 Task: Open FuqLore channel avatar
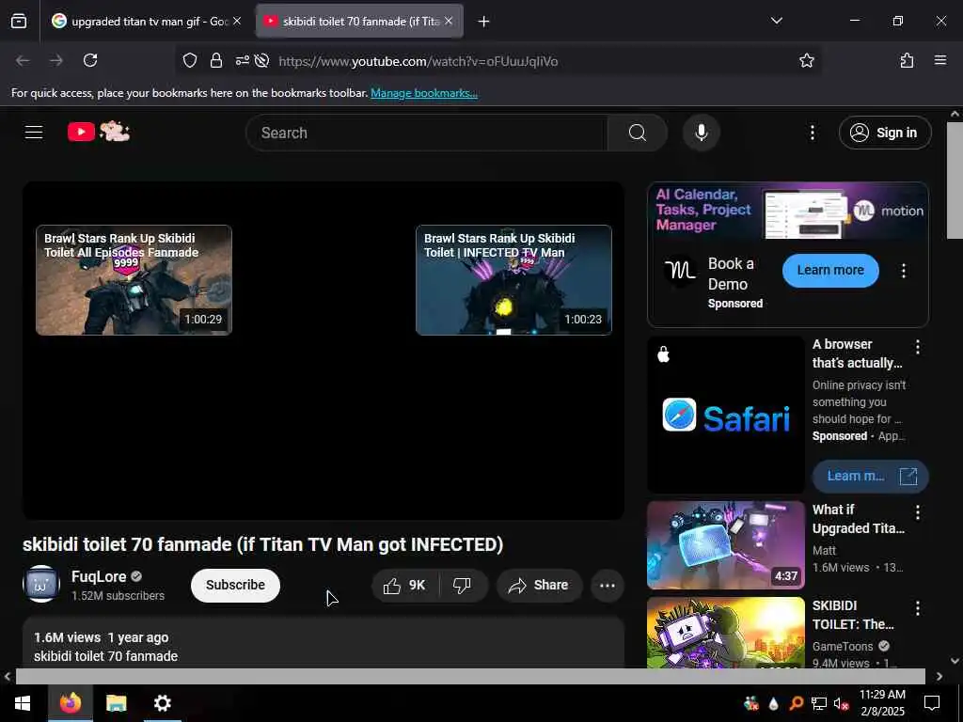pyautogui.click(x=41, y=584)
